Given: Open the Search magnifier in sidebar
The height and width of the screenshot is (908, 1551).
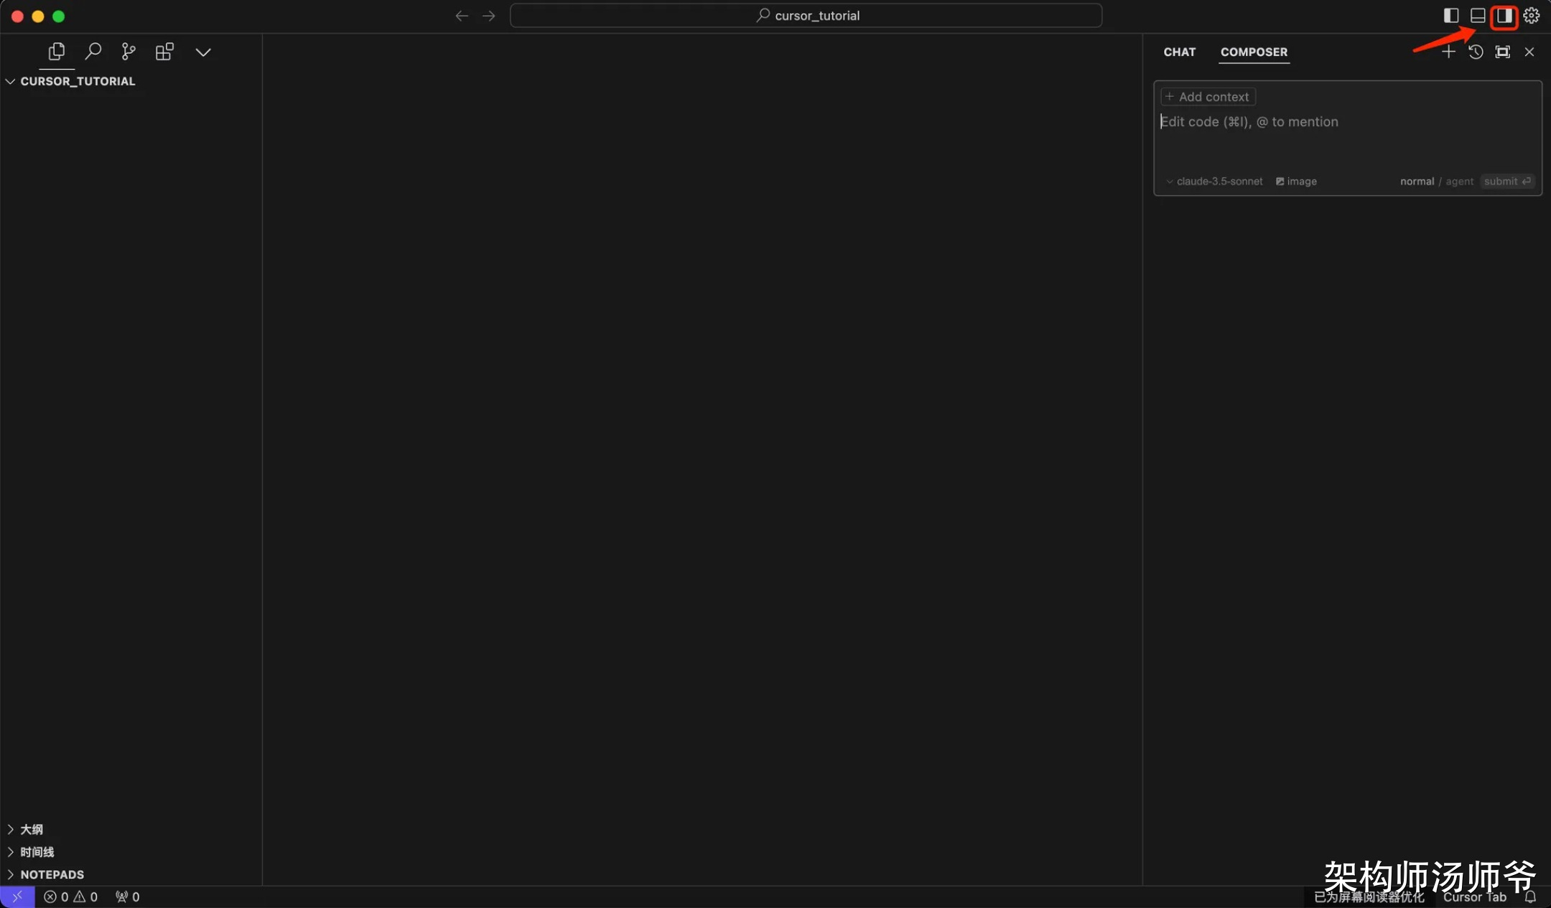Looking at the screenshot, I should [x=93, y=52].
